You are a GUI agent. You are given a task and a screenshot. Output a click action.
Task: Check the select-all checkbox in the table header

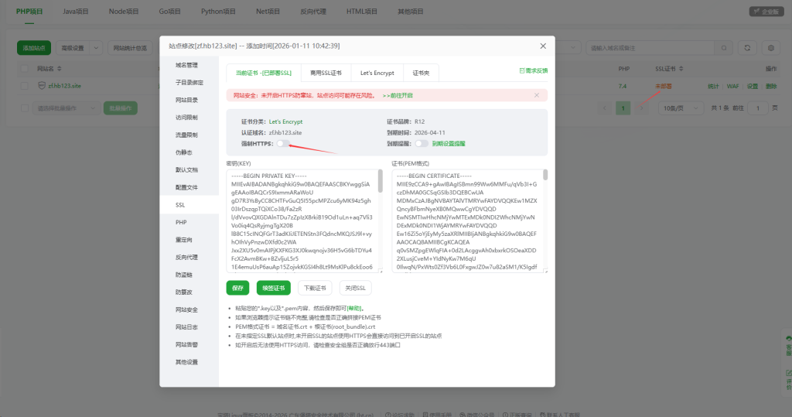pyautogui.click(x=25, y=69)
